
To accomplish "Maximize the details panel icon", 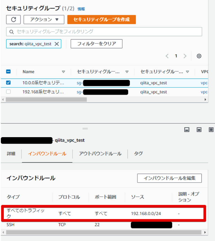I will coord(211,130).
